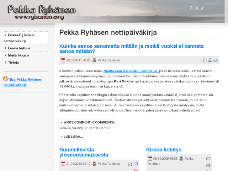Print the first article using printer icon
228x171 pixels.
pos(210,60)
